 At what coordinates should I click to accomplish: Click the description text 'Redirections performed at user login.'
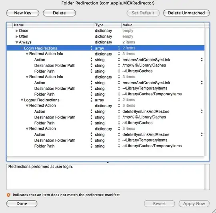point(40,167)
